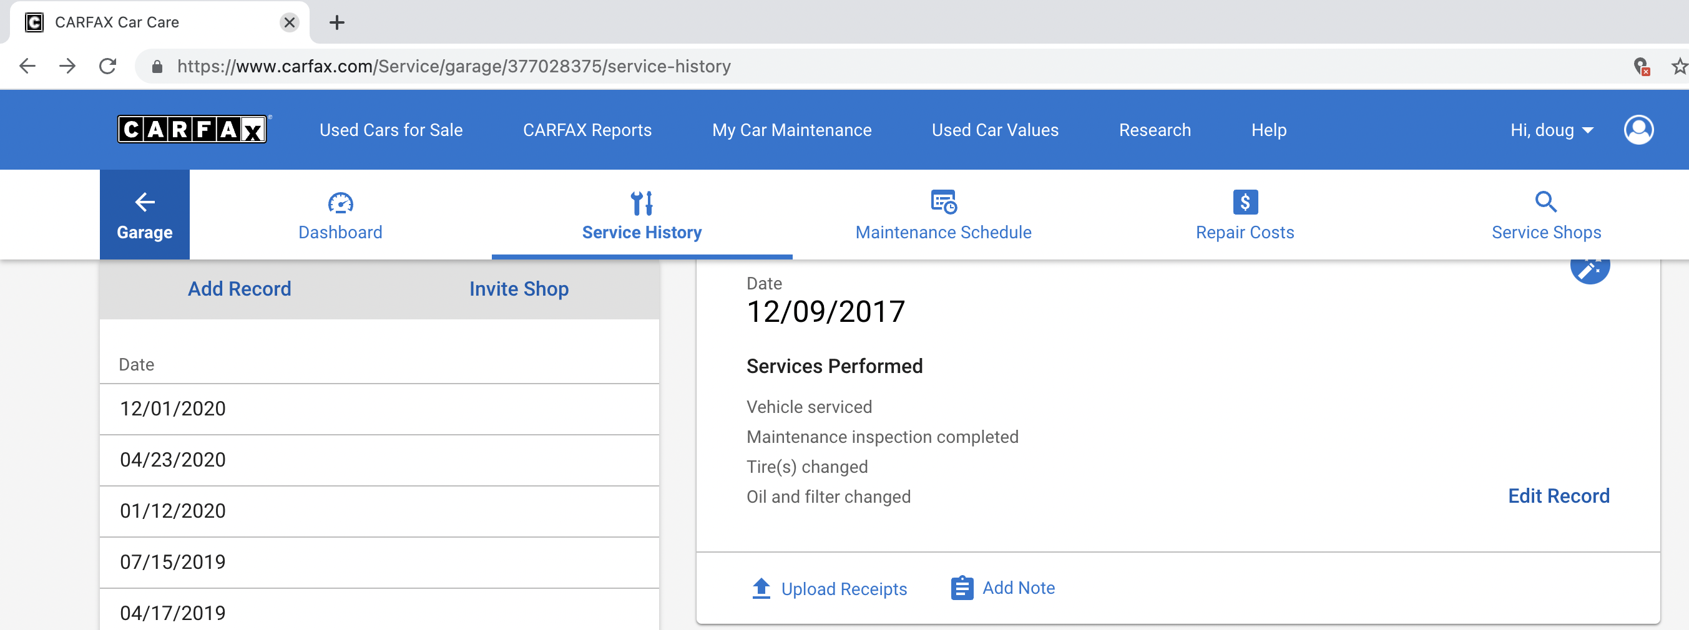Click 'Vehicle serviced' entry
Screen dimensions: 1689x630
tap(808, 407)
